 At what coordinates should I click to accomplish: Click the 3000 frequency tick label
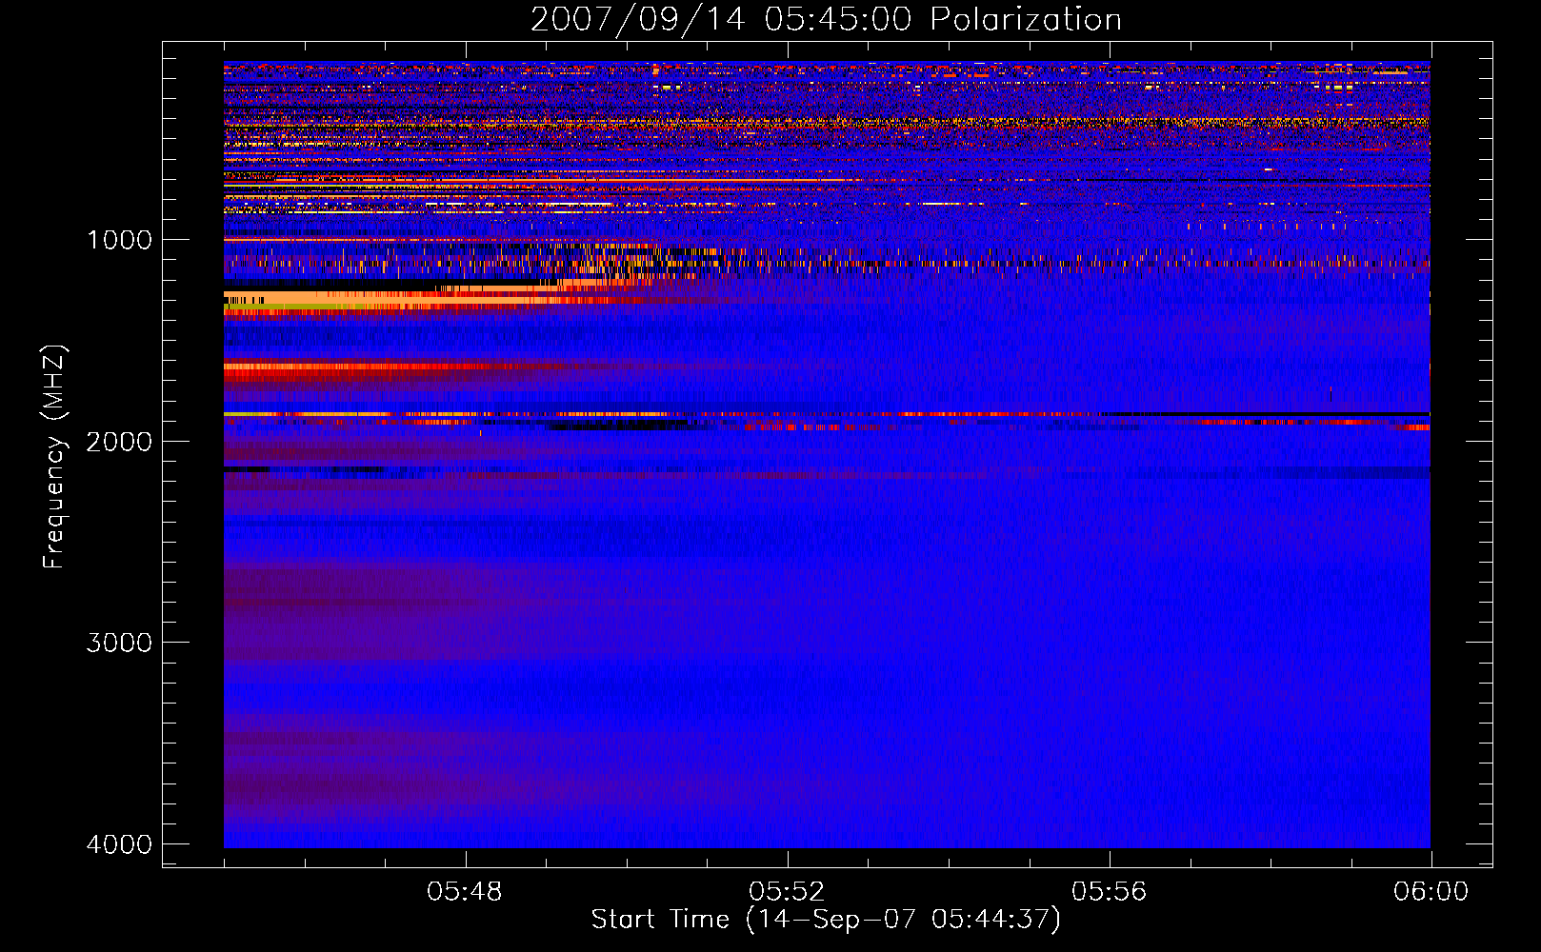(x=119, y=643)
